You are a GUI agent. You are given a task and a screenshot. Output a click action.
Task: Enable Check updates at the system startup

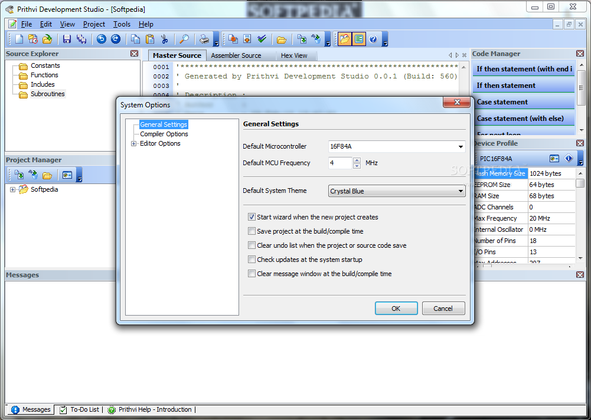(x=252, y=260)
